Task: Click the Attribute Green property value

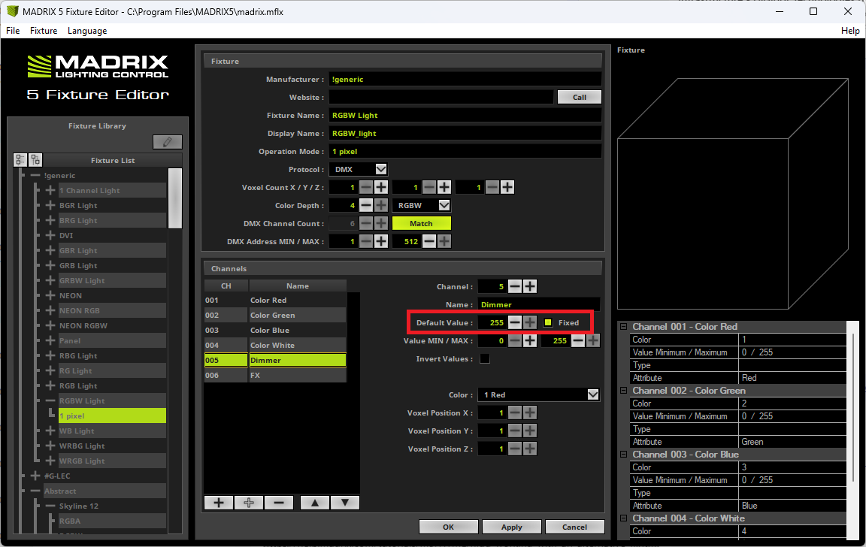Action: pyautogui.click(x=792, y=442)
